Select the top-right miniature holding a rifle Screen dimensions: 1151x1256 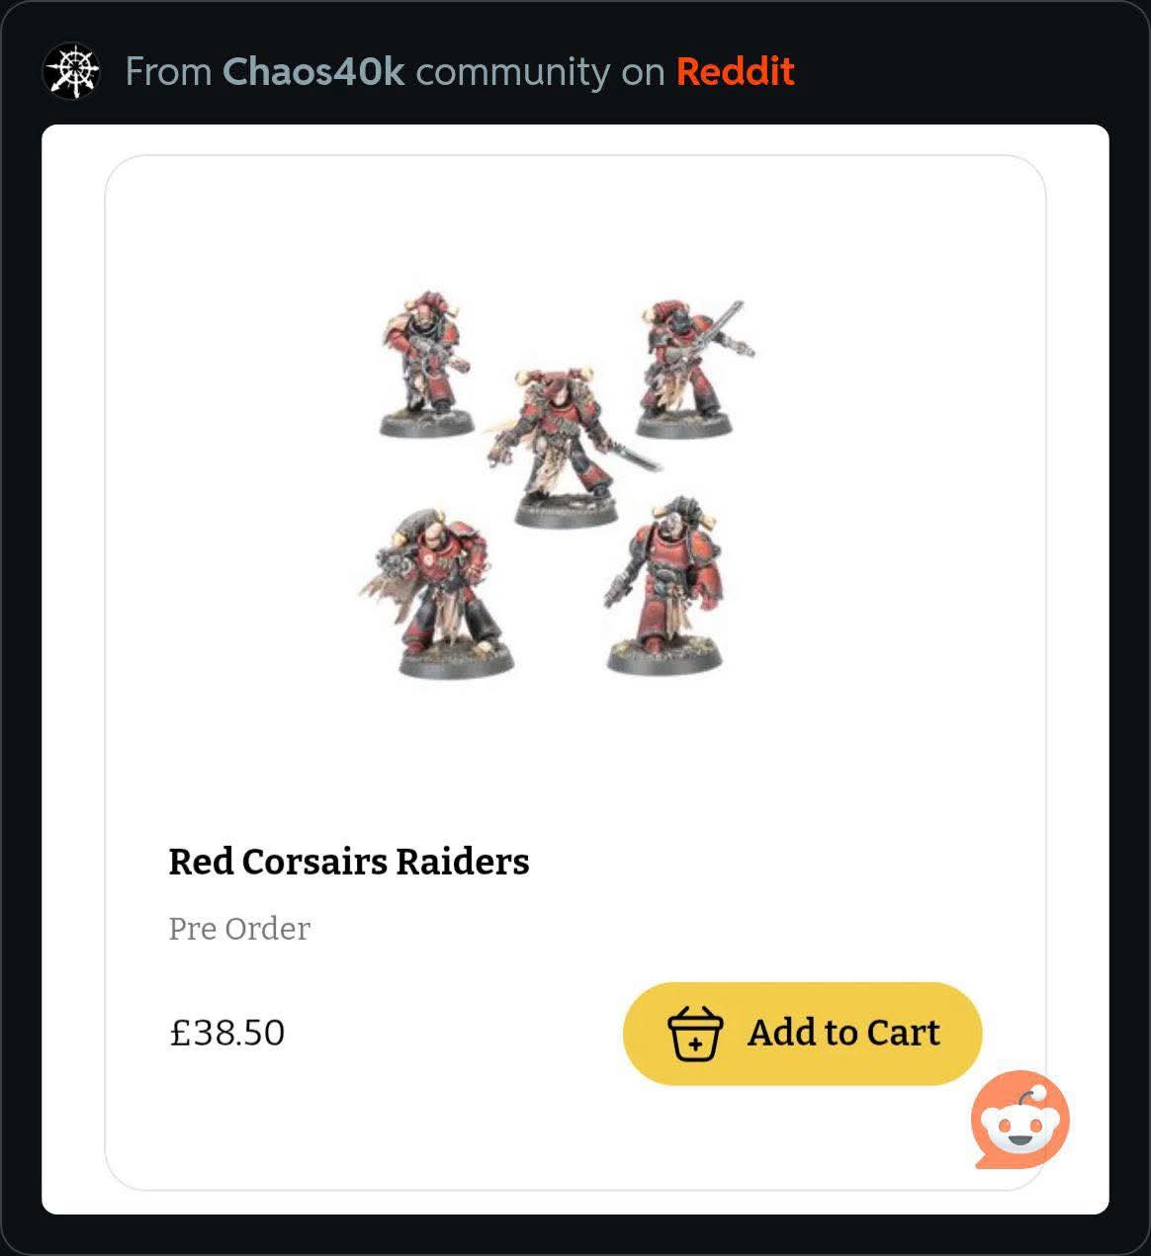point(693,369)
